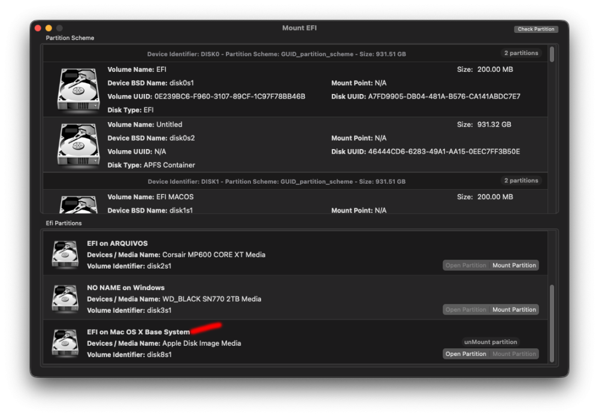Viewport: 599px width, 417px height.
Task: Mount Partition for NO NAME on Windows
Action: pyautogui.click(x=514, y=309)
